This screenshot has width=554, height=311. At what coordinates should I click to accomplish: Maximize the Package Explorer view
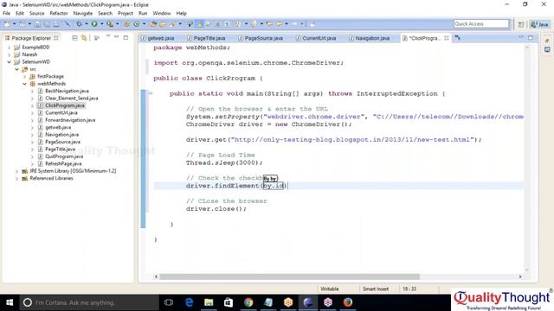pyautogui.click(x=126, y=37)
